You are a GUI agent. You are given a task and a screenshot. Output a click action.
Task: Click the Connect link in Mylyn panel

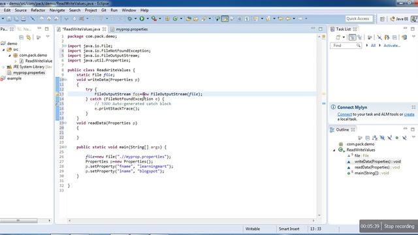[x=344, y=114]
